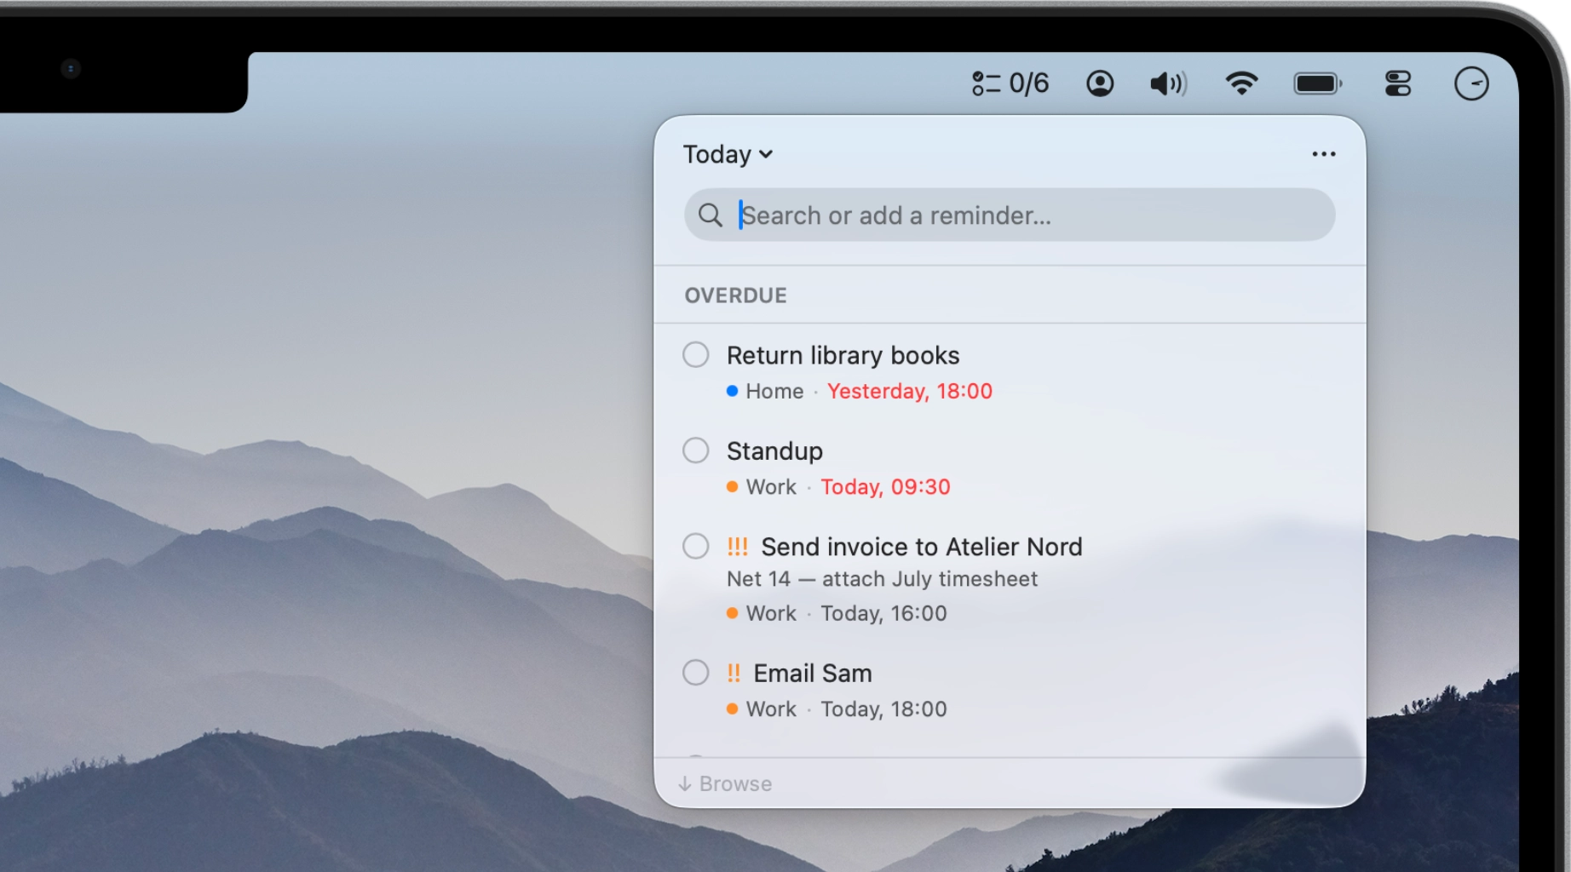Click the triple exclamation priority on Send invoice
Screen dimensions: 1571x872
tap(737, 546)
